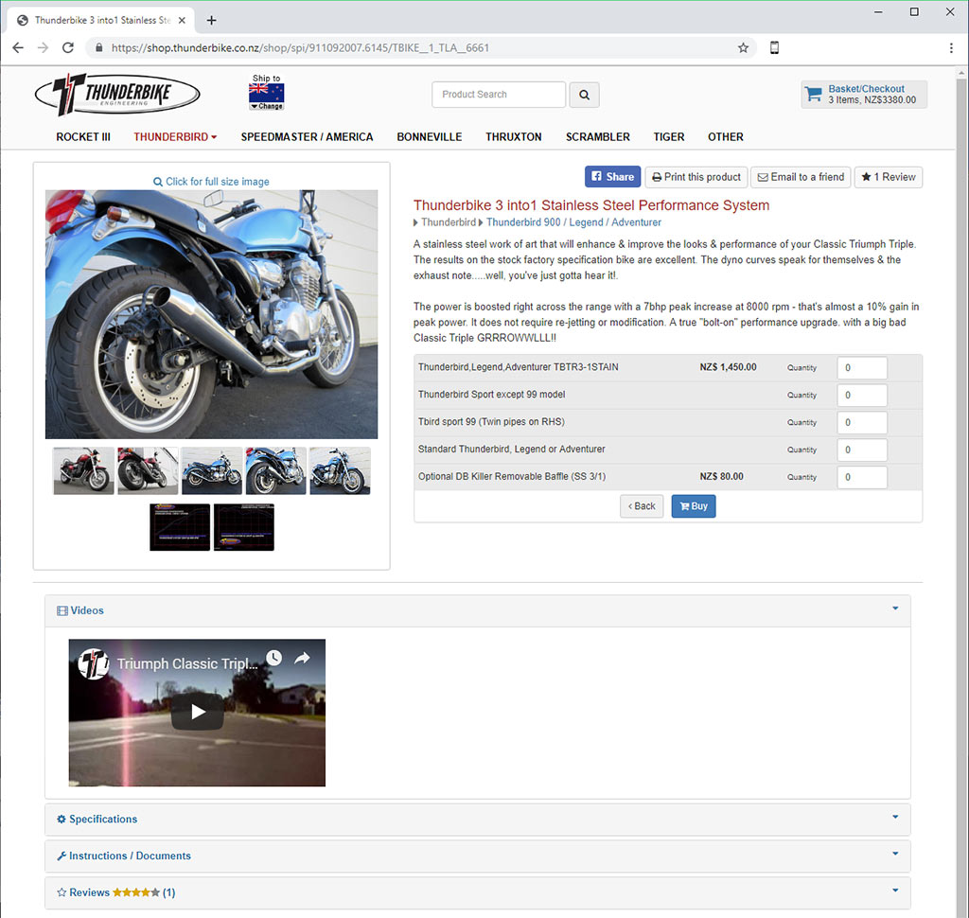The width and height of the screenshot is (969, 918).
Task: Click quantity field for Optional DB Killer Baffle
Action: [x=862, y=477]
